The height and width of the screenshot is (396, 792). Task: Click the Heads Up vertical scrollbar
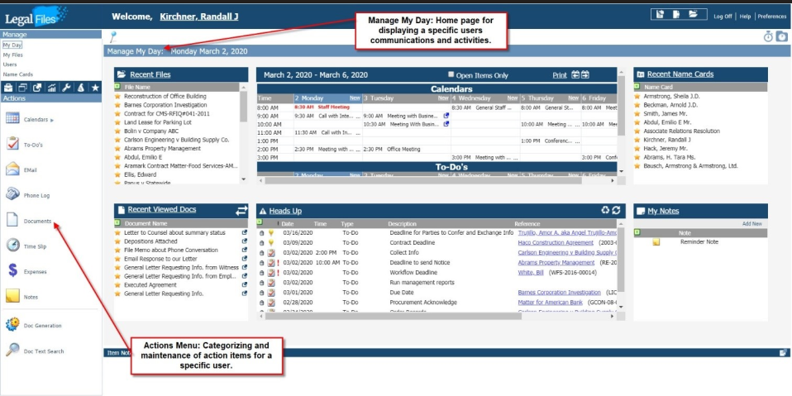tap(621, 265)
